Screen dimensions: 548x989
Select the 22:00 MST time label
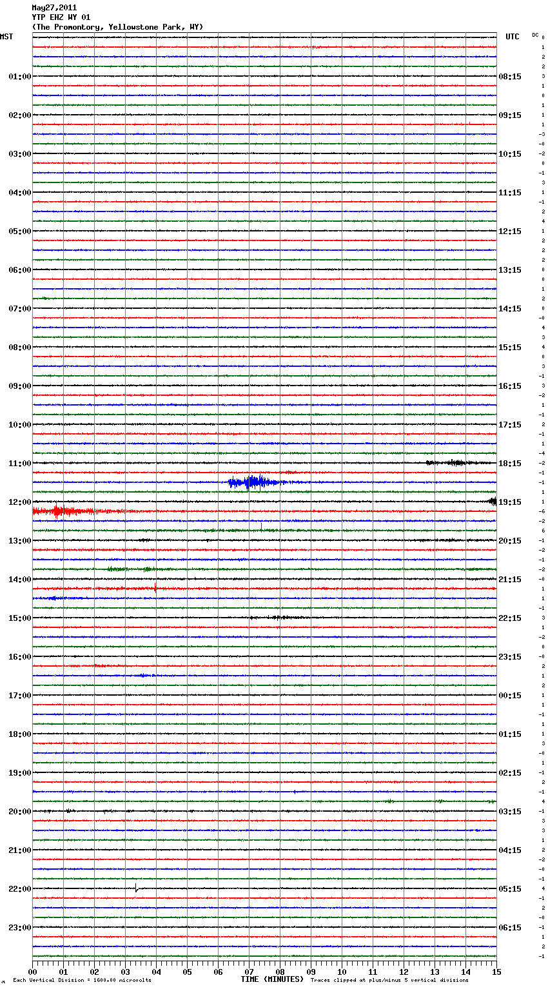(x=19, y=889)
